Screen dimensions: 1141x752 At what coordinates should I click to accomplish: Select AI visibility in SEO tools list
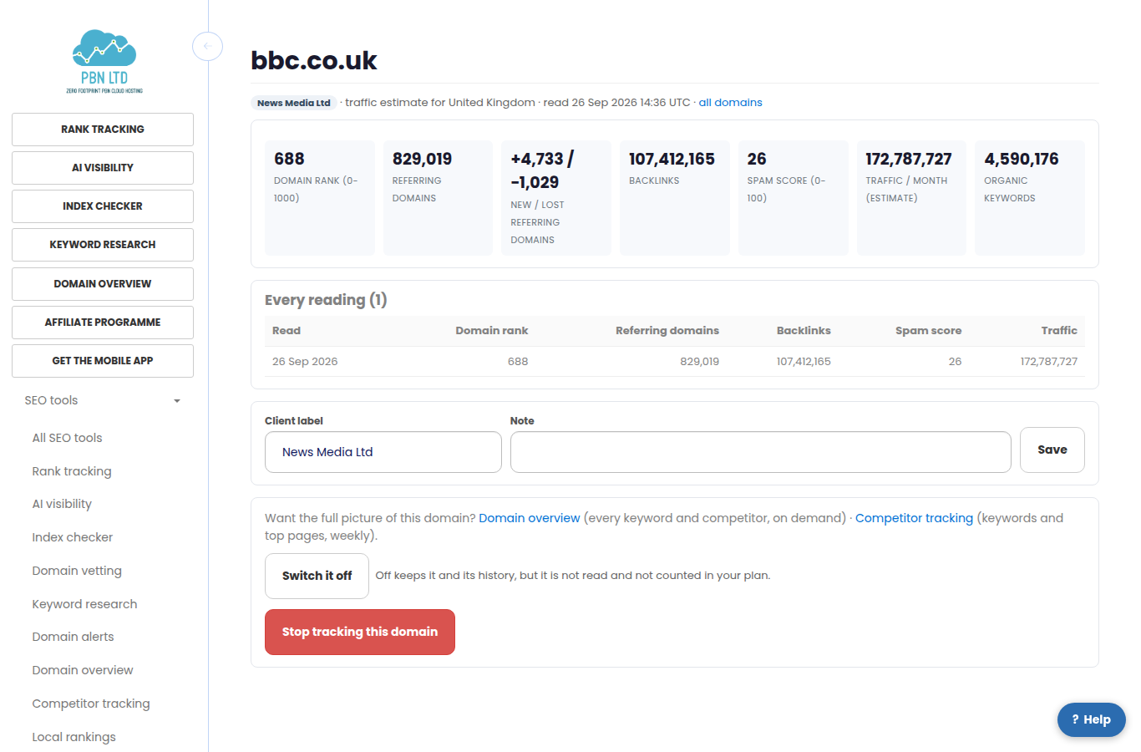(x=62, y=504)
